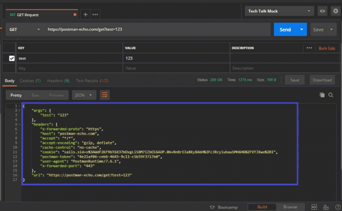Open the GET method dropdown

click(25, 29)
